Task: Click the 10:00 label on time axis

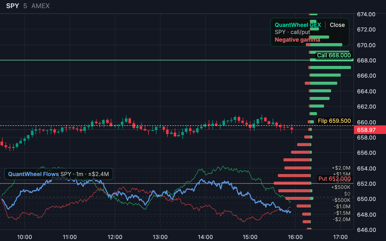Action: pos(24,237)
